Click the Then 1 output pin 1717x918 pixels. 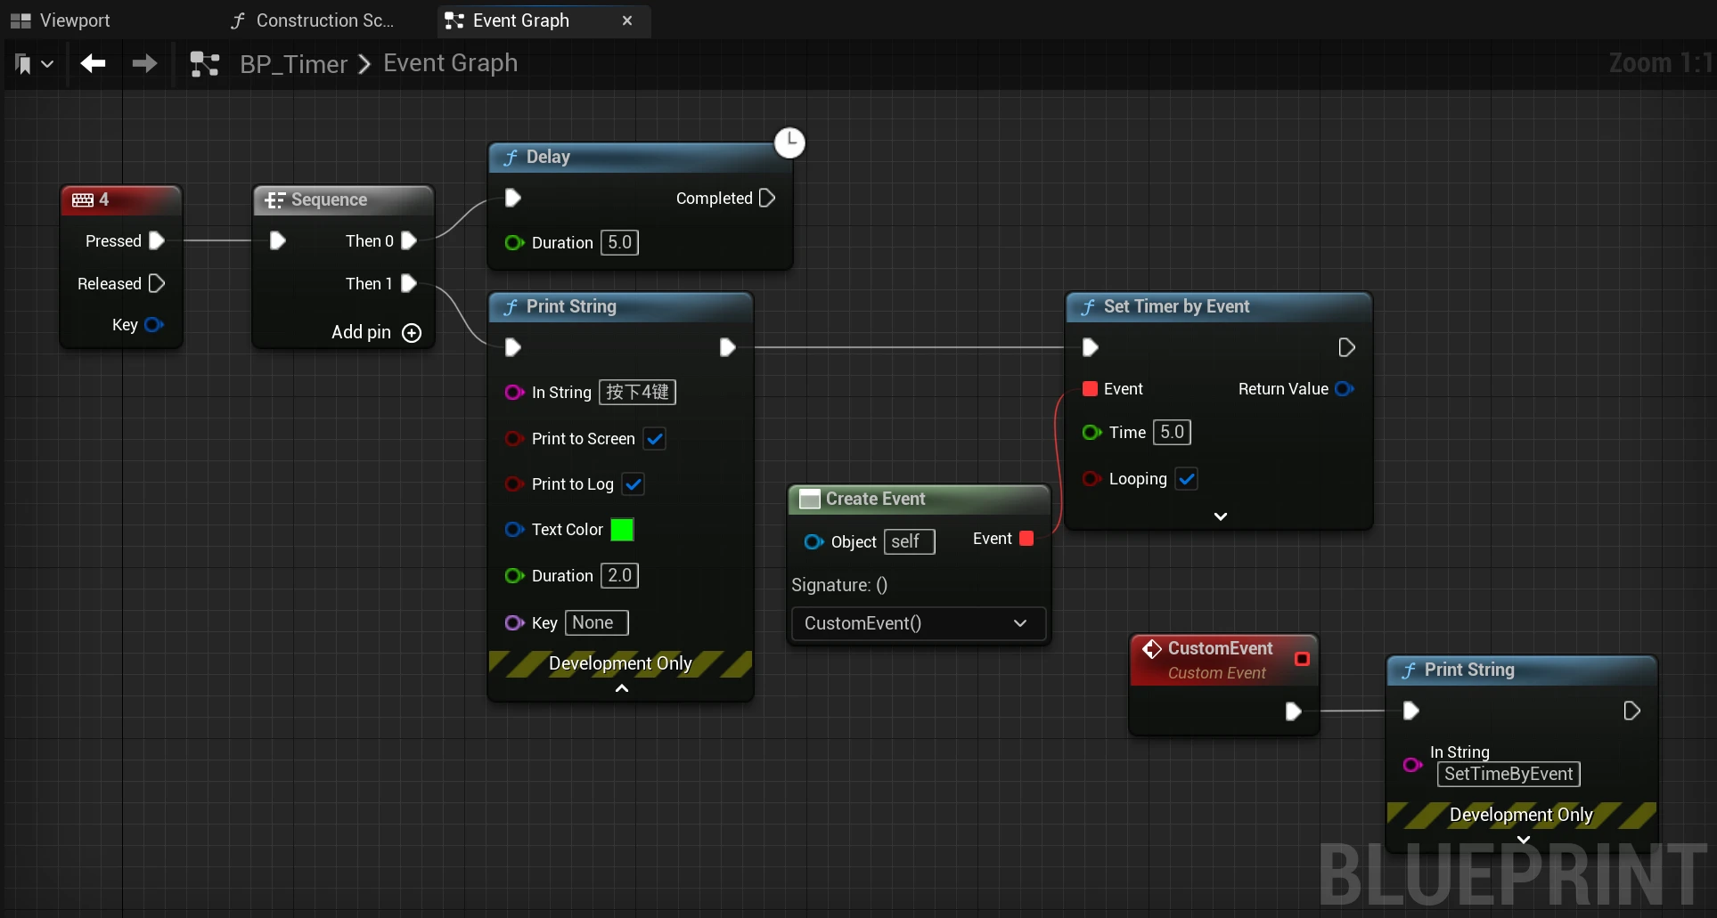pos(409,283)
